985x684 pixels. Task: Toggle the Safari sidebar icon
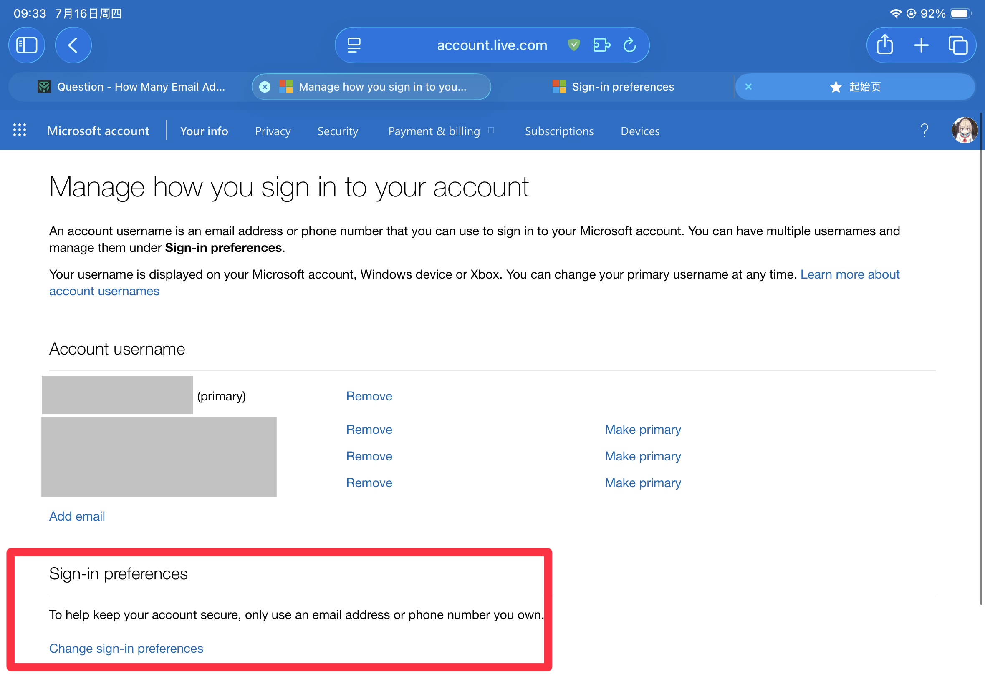27,45
